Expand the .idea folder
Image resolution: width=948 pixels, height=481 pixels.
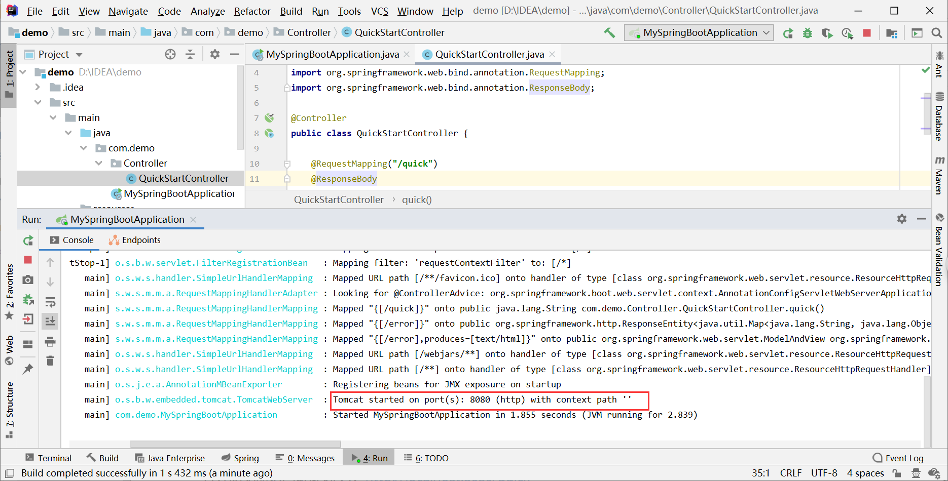coord(38,87)
